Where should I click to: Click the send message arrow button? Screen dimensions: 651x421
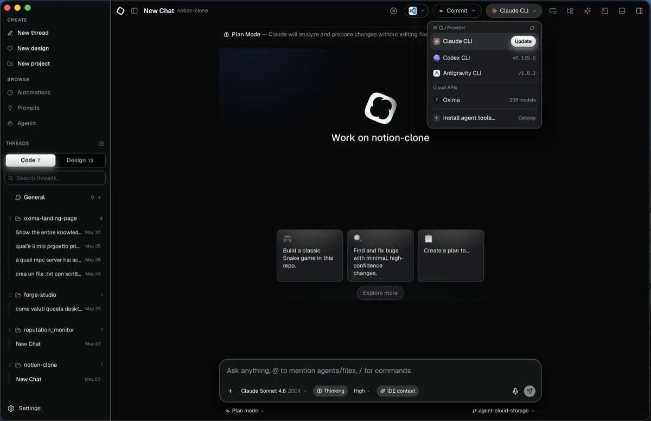coord(530,391)
